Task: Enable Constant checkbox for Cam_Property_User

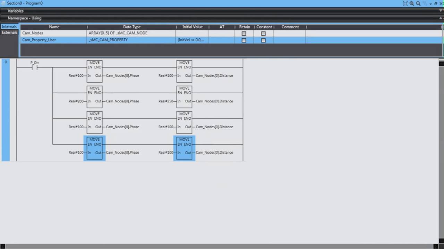Action: pyautogui.click(x=263, y=40)
